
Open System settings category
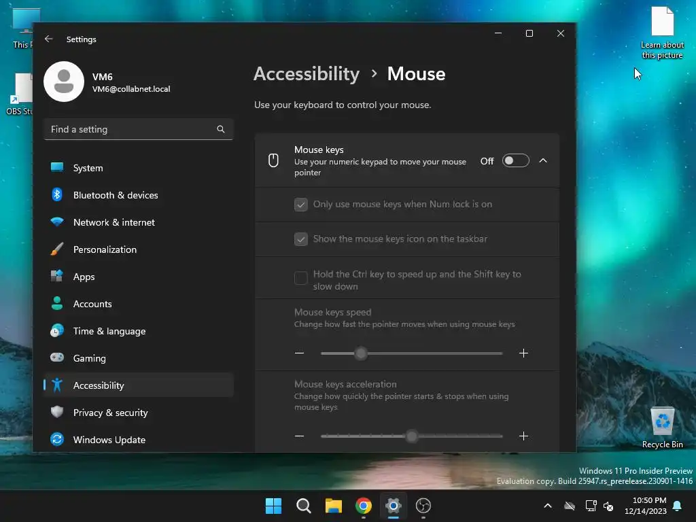point(139,168)
